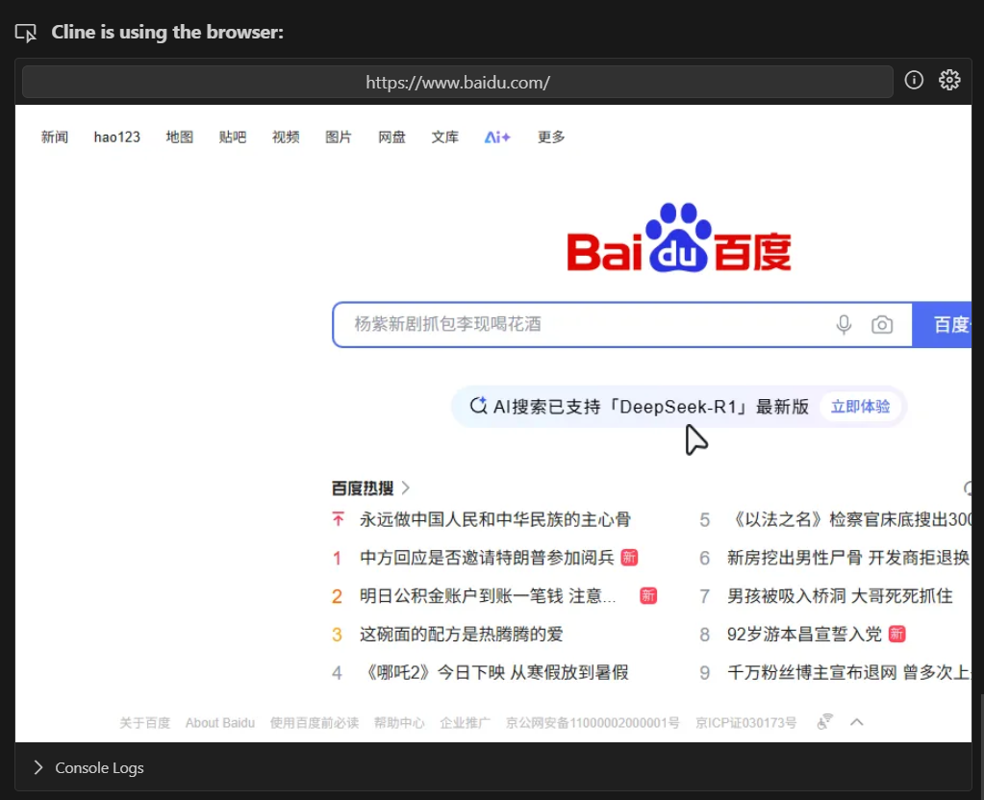Open hot search 《以法之名》检察官床底搜出
The image size is (984, 800).
pyautogui.click(x=850, y=519)
